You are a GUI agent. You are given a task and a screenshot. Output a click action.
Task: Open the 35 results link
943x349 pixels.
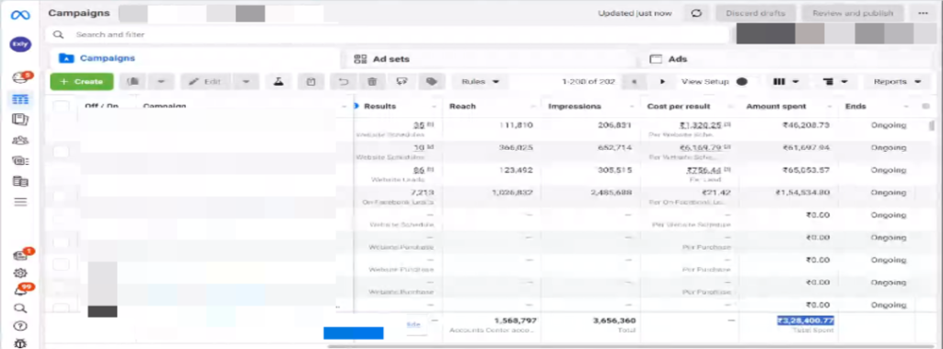(x=419, y=125)
